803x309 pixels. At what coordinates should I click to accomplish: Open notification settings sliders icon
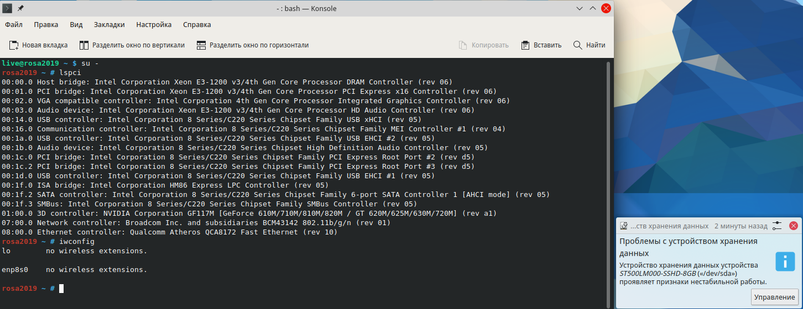[x=777, y=226]
